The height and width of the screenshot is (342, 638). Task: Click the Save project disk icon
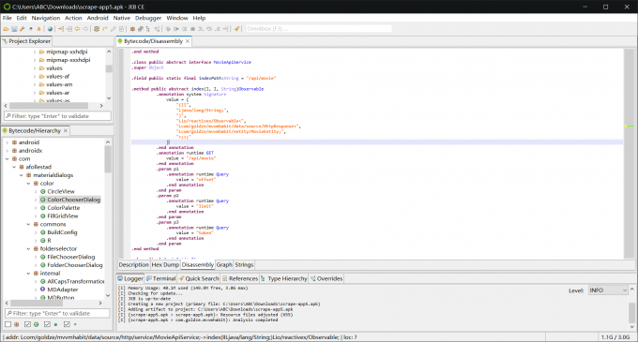[x=14, y=29]
